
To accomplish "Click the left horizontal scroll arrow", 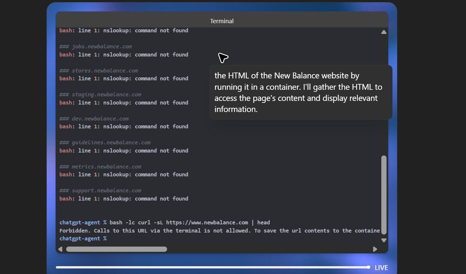I will pos(61,249).
